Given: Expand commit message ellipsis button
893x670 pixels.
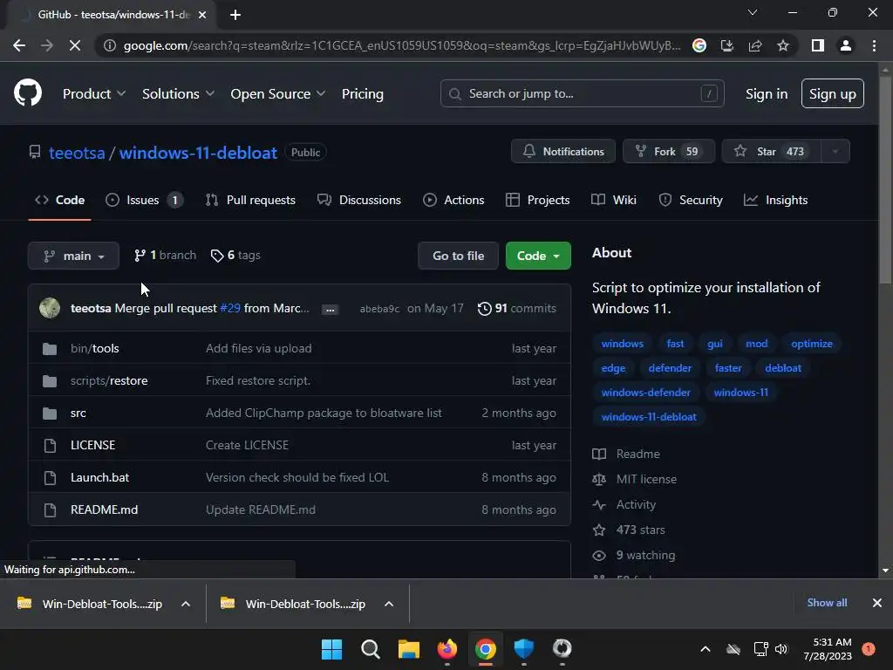Looking at the screenshot, I should coord(331,310).
